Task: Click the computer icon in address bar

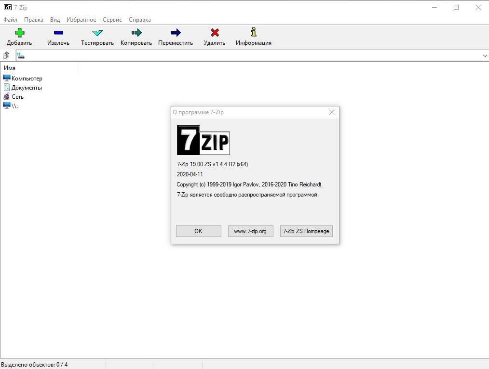Action: point(21,56)
